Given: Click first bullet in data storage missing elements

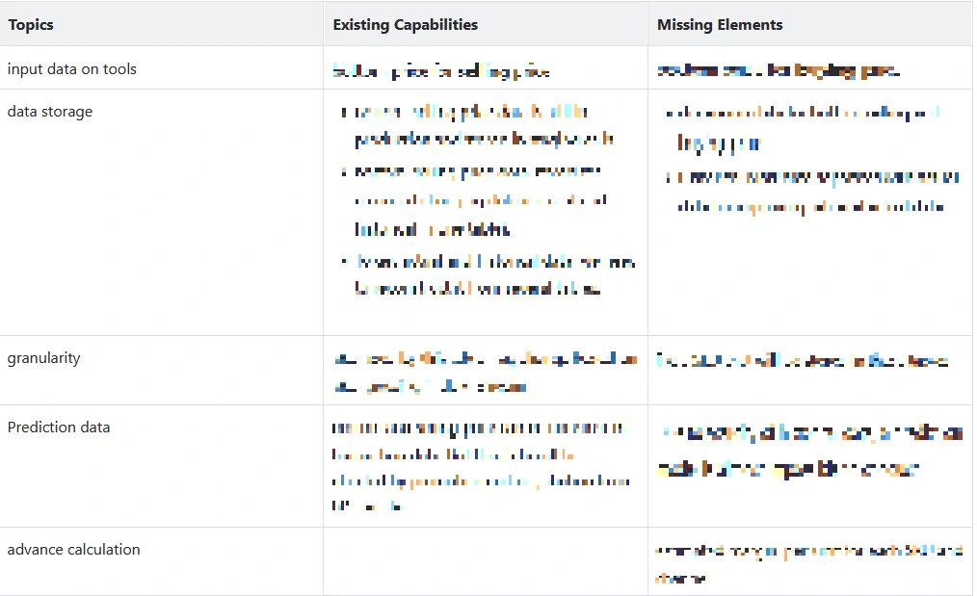Looking at the screenshot, I should click(x=802, y=128).
